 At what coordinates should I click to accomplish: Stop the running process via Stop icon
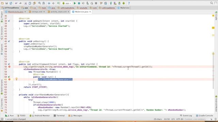[x=96, y=3]
